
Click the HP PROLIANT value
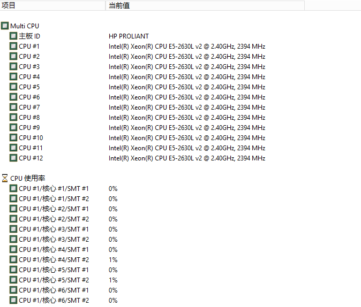[129, 36]
